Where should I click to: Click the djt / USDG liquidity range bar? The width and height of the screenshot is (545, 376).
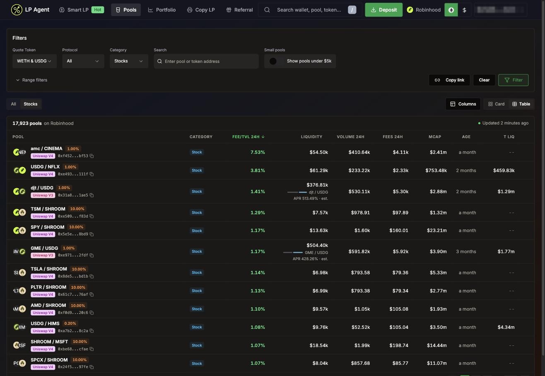[297, 192]
